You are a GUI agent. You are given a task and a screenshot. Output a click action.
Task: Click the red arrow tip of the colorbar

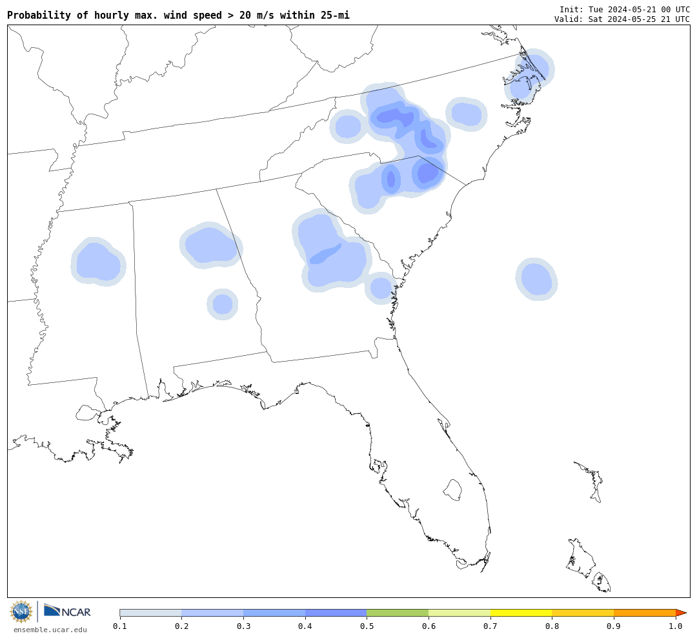point(681,613)
